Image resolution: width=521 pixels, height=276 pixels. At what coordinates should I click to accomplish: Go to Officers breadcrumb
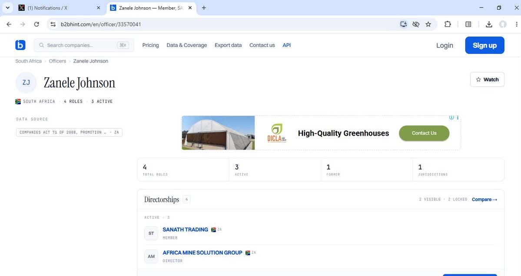point(57,61)
